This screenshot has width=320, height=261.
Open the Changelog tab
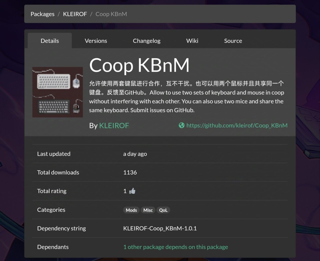(146, 41)
